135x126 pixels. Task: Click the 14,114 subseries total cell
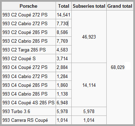(89, 85)
